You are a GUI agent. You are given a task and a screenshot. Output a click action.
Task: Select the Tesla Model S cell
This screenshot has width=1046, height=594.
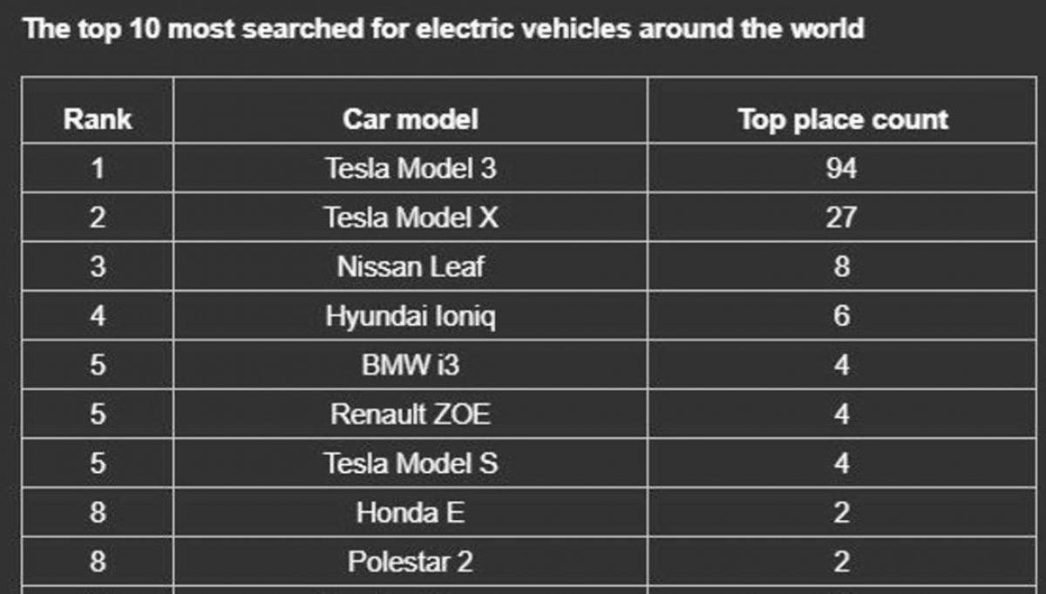(x=411, y=463)
